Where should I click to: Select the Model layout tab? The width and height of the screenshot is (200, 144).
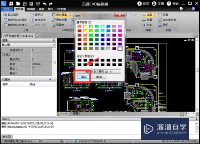tap(64, 113)
